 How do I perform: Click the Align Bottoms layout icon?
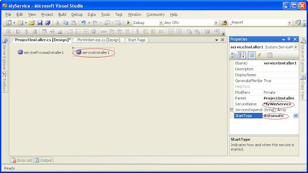[60, 31]
